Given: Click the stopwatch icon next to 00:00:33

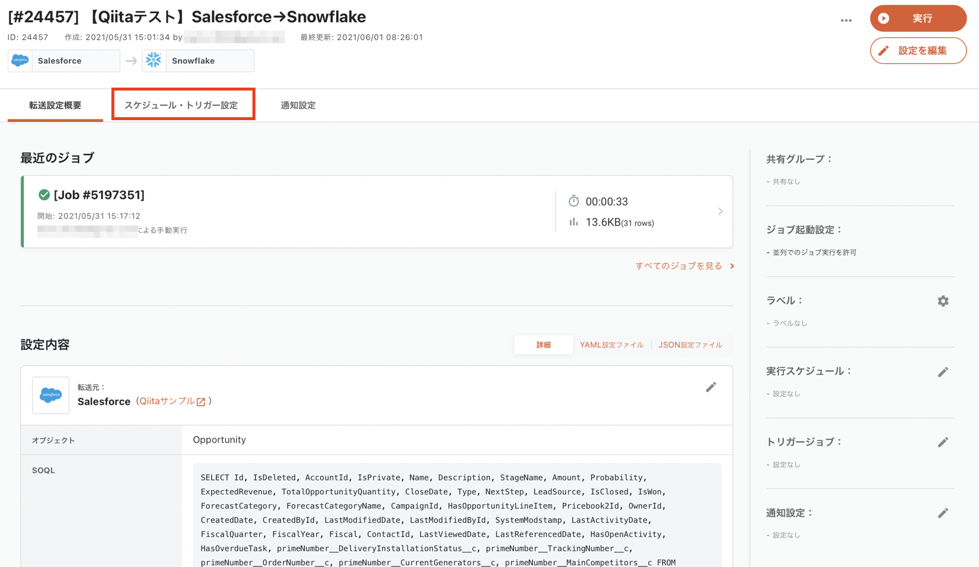Looking at the screenshot, I should click(574, 201).
